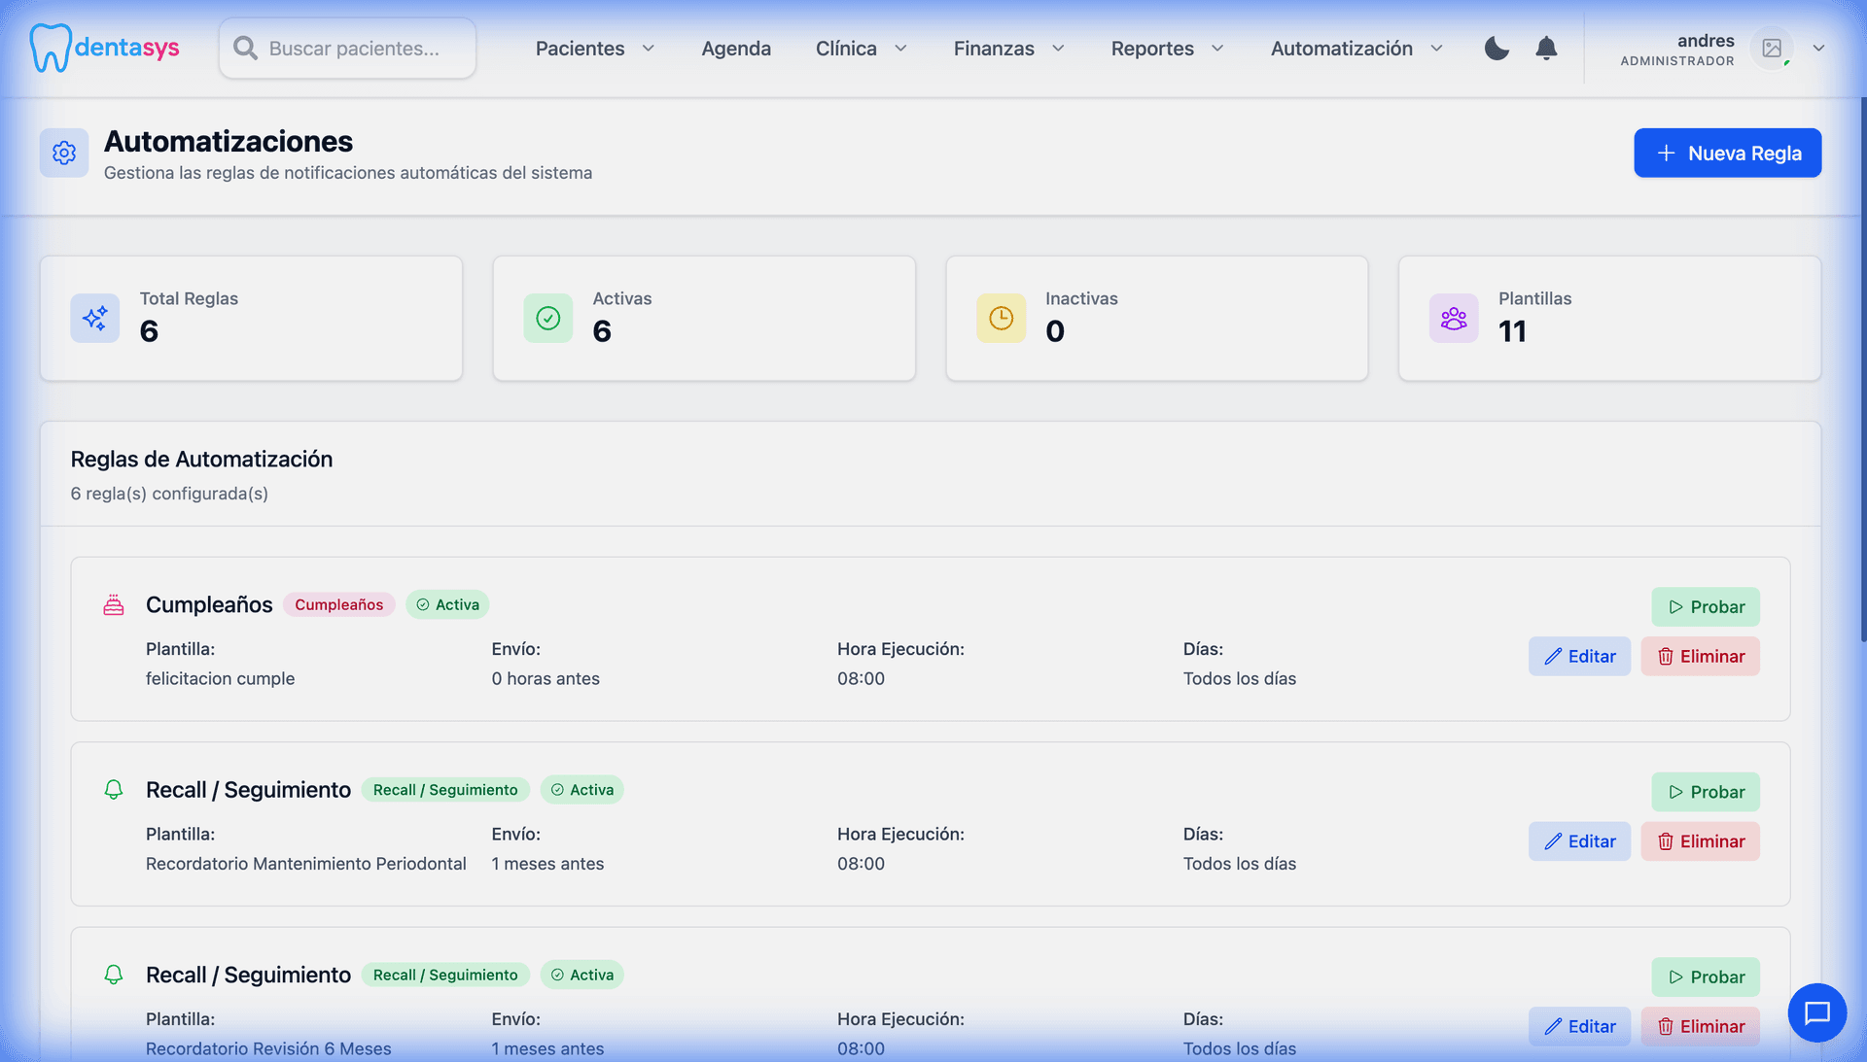Click the Inactivas clock icon
The width and height of the screenshot is (1867, 1062).
(x=1001, y=318)
